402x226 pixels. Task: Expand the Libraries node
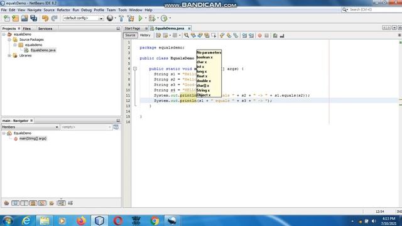point(9,56)
